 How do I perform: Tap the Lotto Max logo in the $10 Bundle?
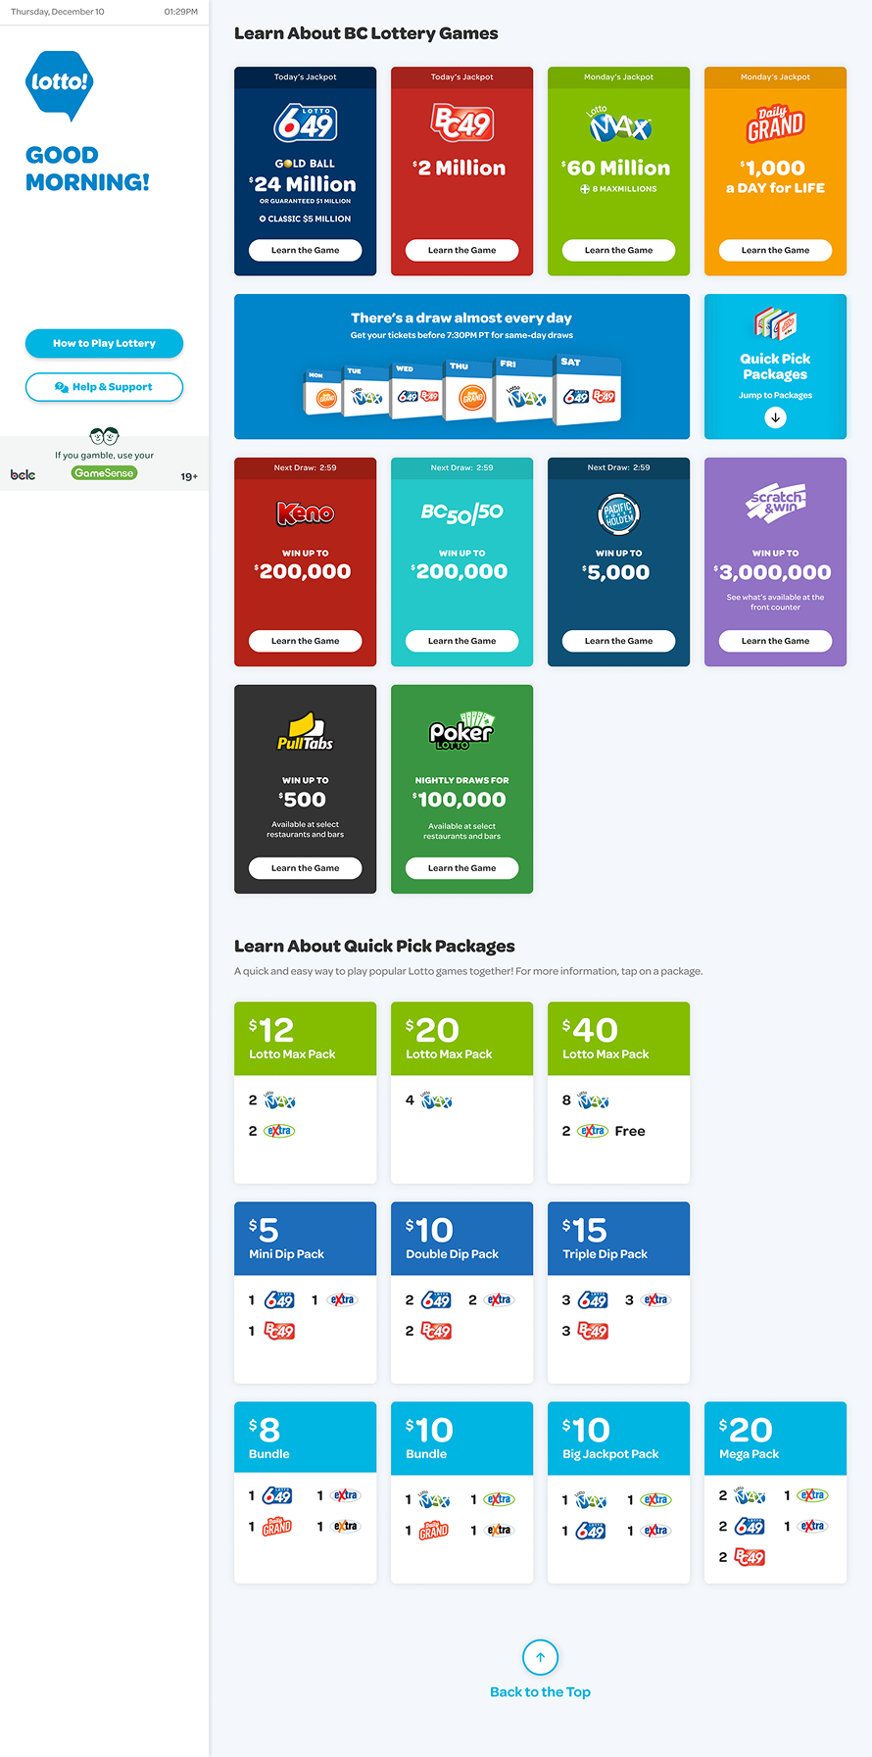pos(434,1499)
